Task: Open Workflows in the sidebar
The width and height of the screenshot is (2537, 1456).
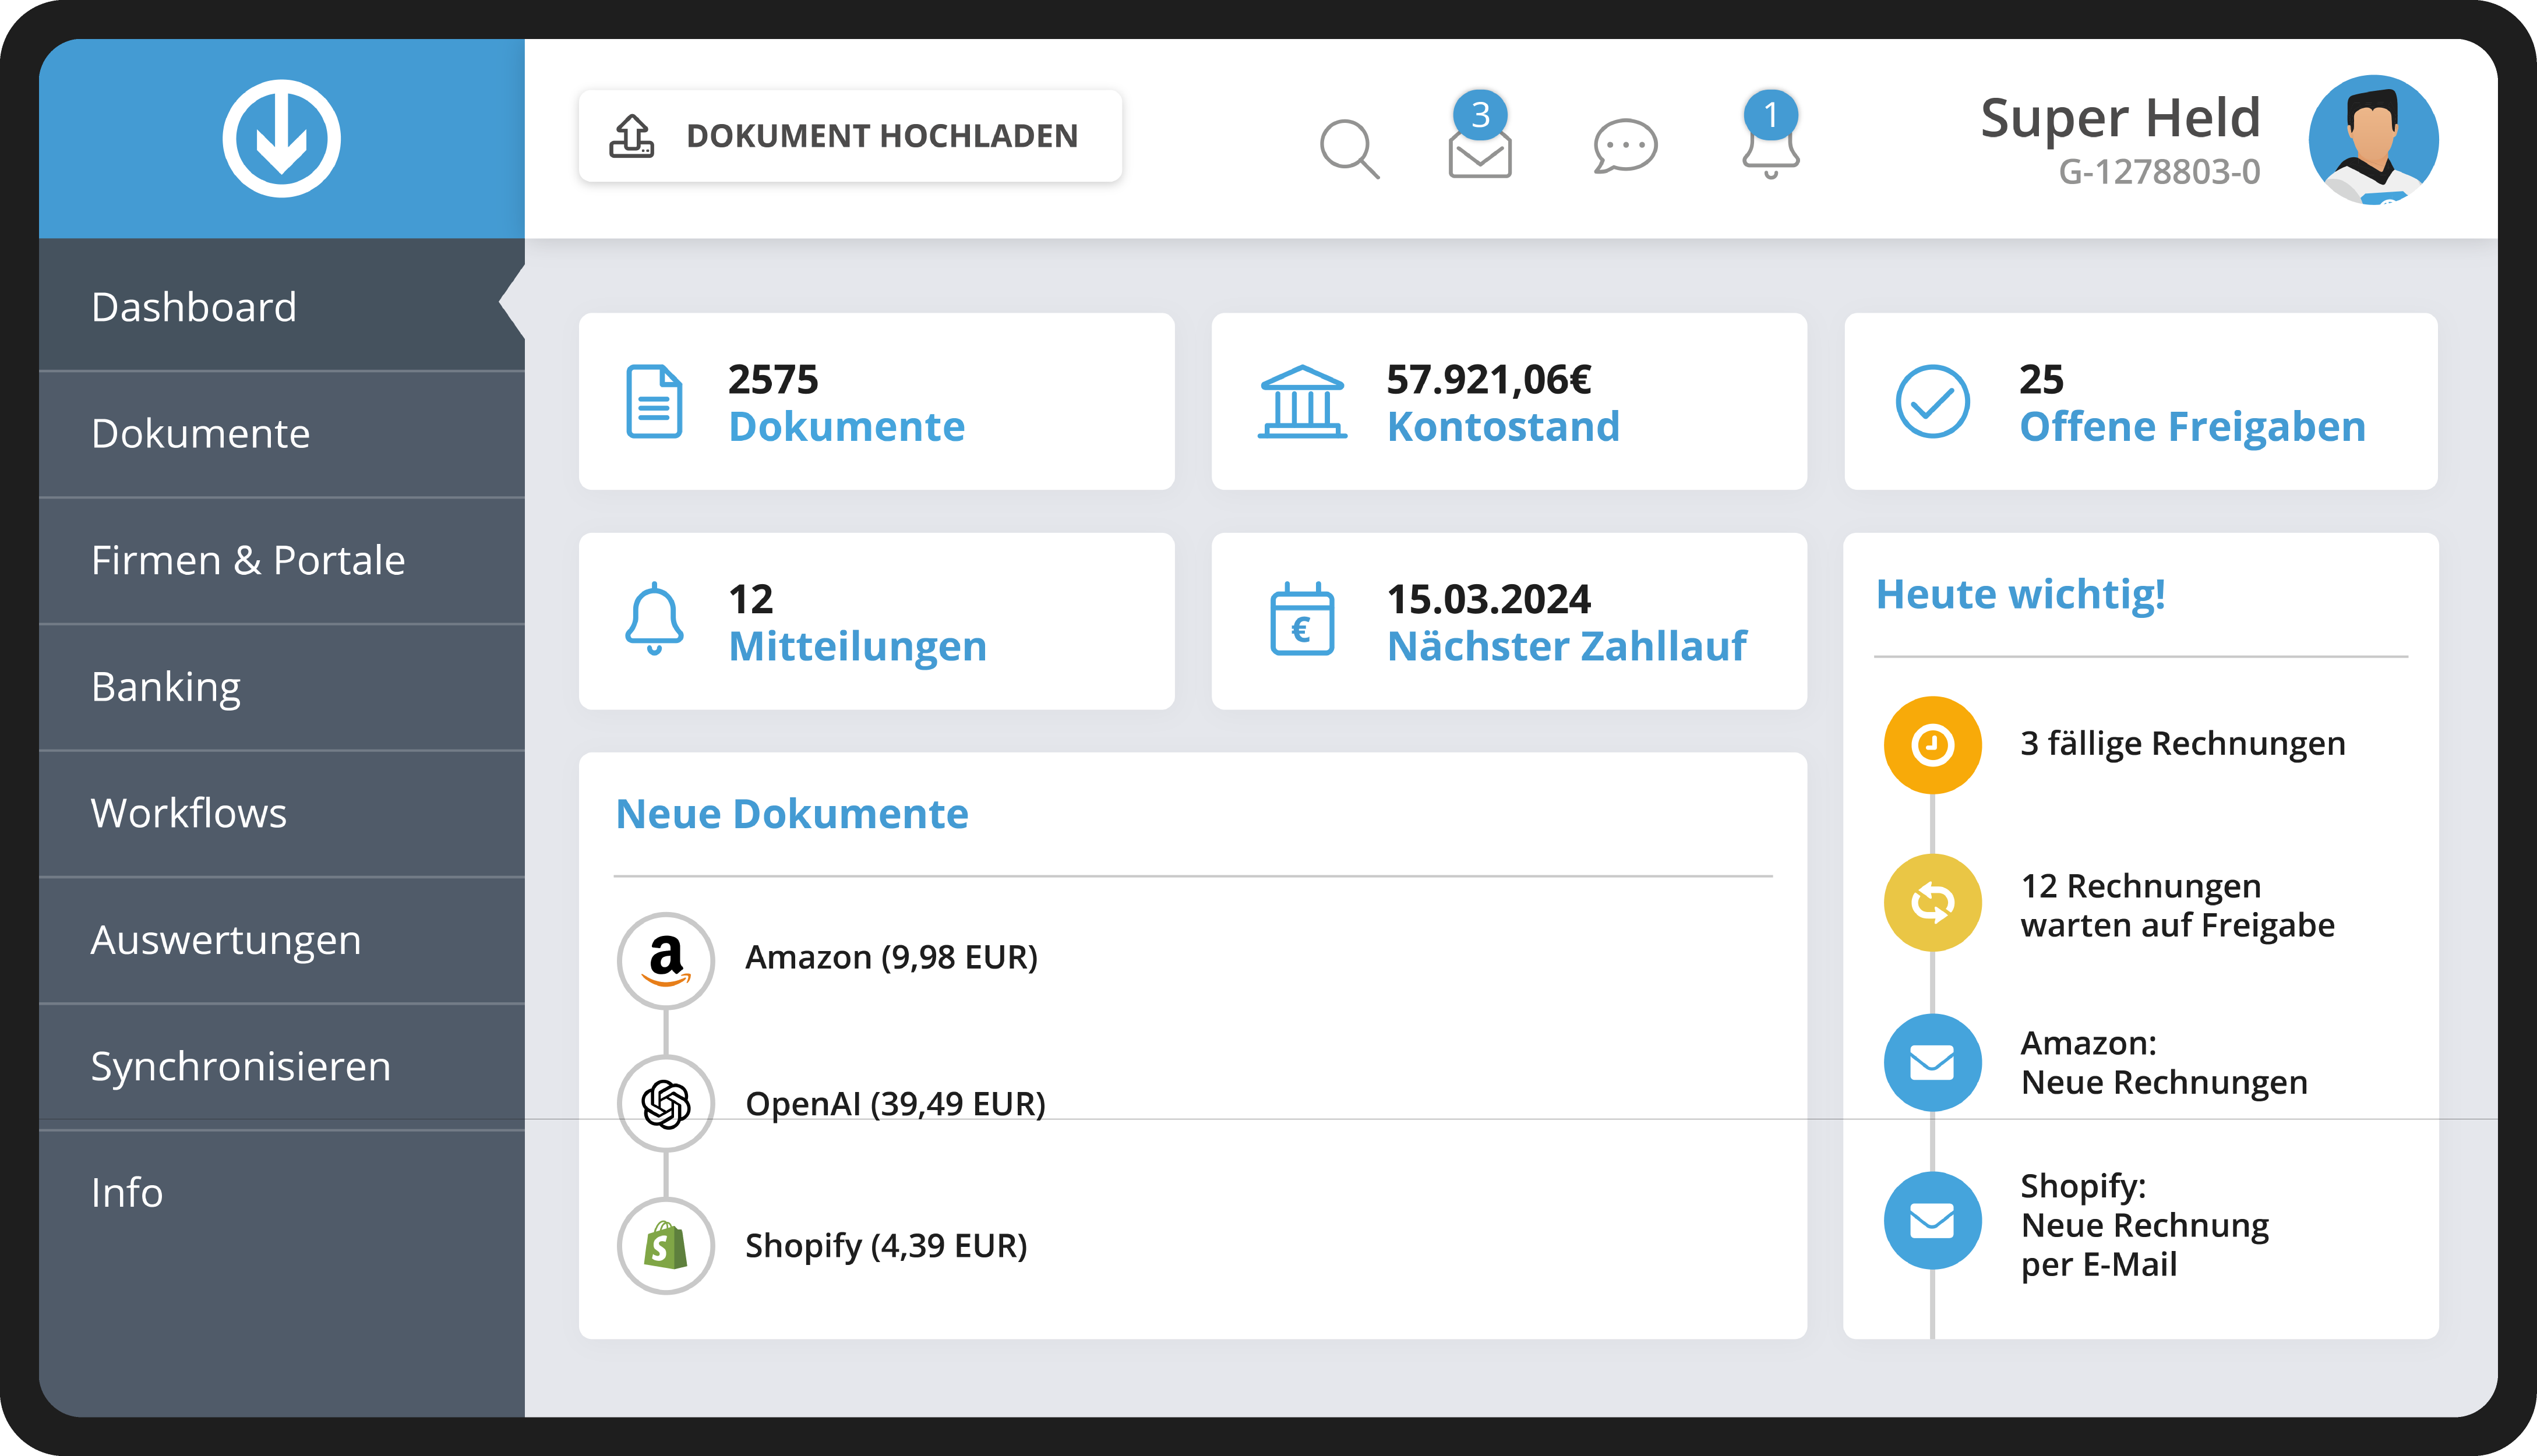Action: (281, 814)
